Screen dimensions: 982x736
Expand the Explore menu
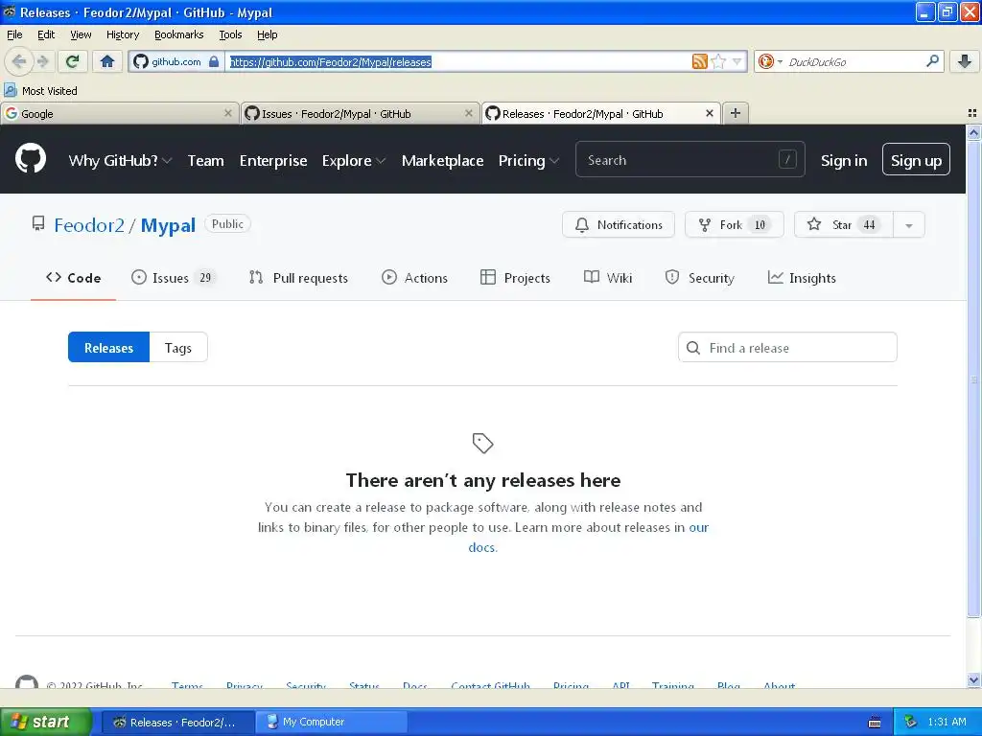point(354,160)
